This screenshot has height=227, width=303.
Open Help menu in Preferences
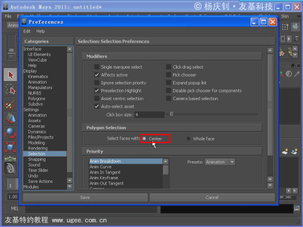[x=40, y=31]
